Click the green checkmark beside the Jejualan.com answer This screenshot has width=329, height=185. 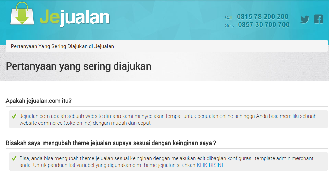point(14,116)
